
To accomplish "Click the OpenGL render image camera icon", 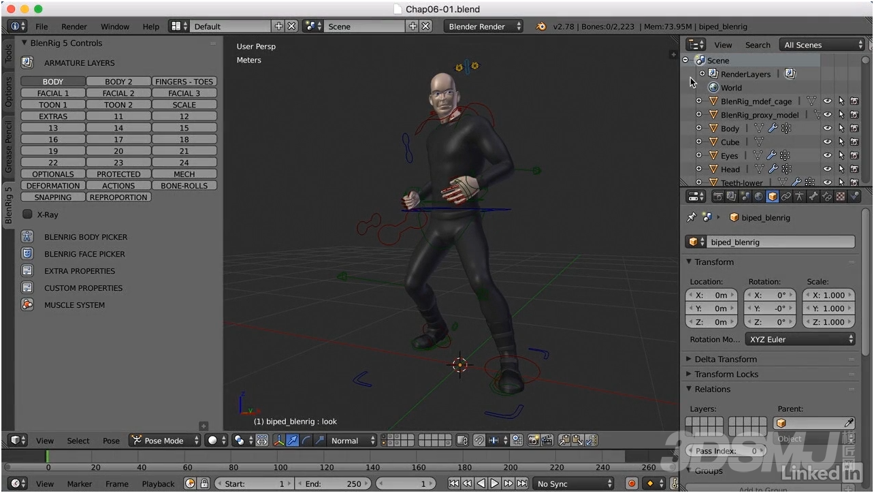I will (x=534, y=441).
